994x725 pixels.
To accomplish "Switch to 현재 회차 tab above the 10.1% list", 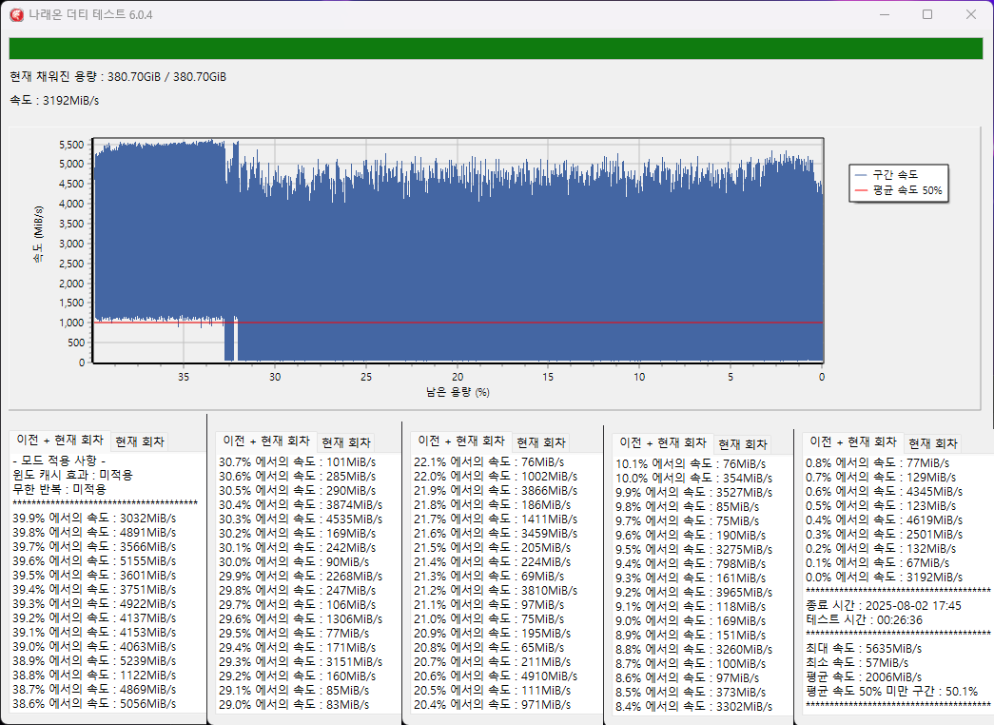I will coord(743,444).
